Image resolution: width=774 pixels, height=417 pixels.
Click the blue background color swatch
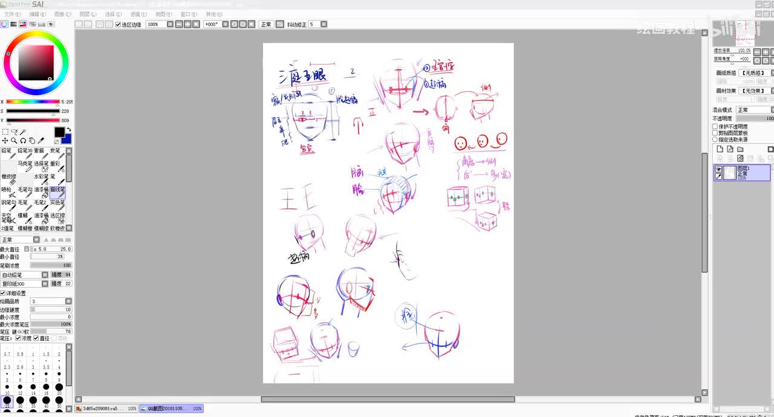[67, 139]
